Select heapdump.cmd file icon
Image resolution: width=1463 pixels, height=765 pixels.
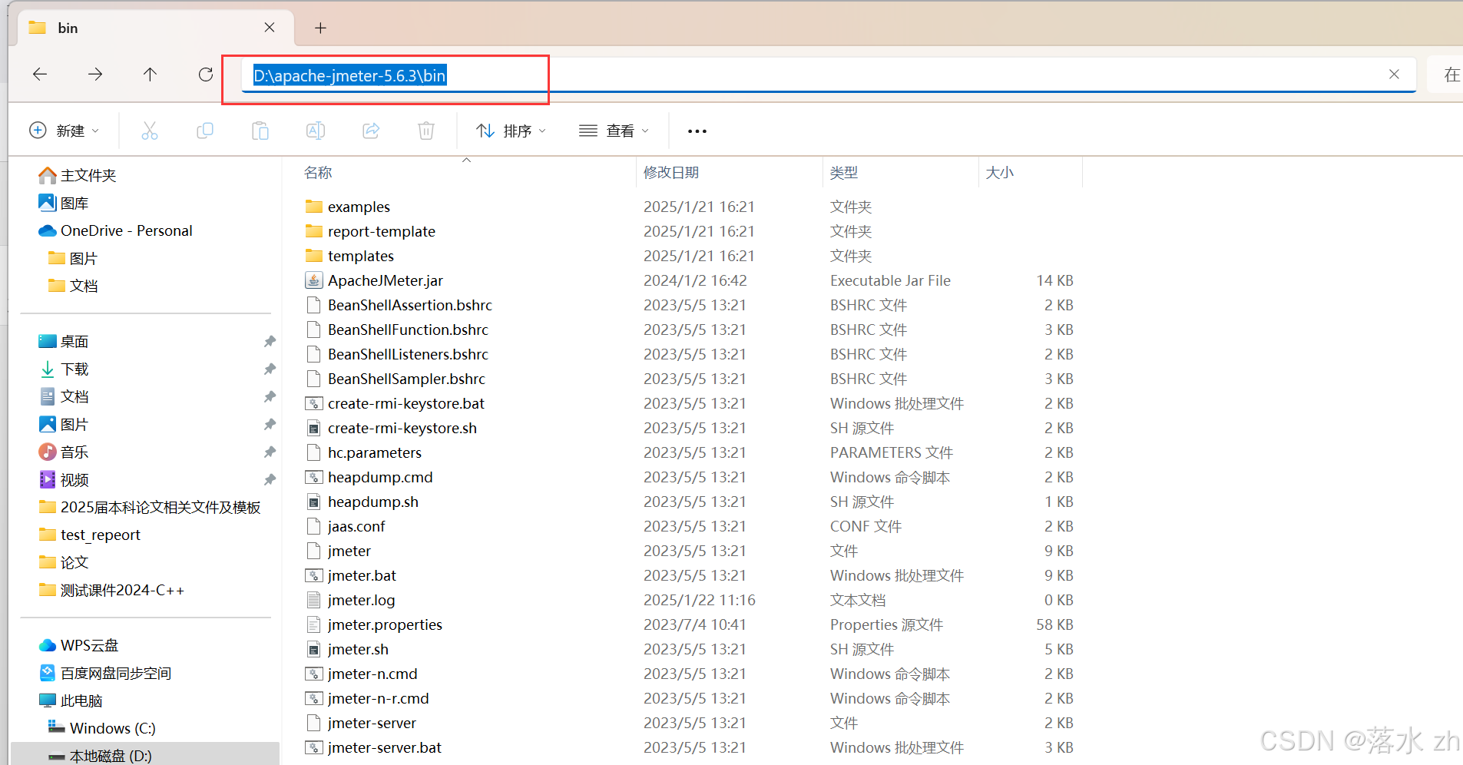pos(313,477)
